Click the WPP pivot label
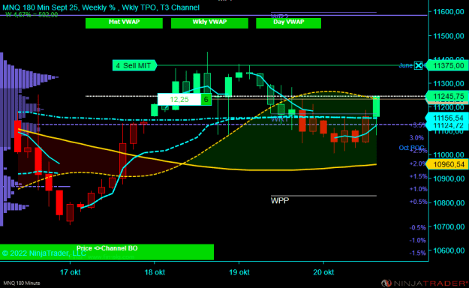 point(280,200)
